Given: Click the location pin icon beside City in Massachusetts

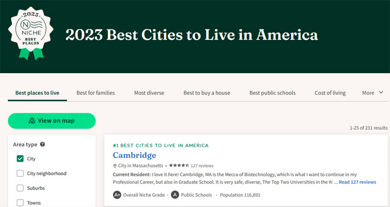Looking at the screenshot, I should click(x=115, y=166).
